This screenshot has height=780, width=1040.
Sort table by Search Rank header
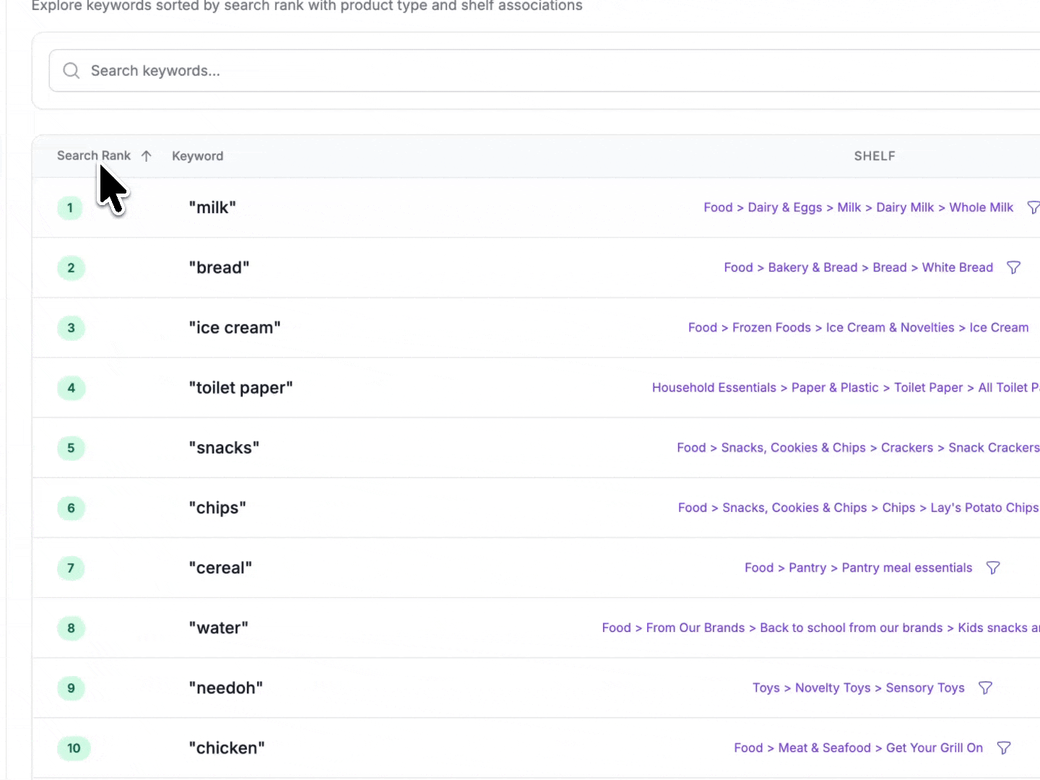click(94, 156)
